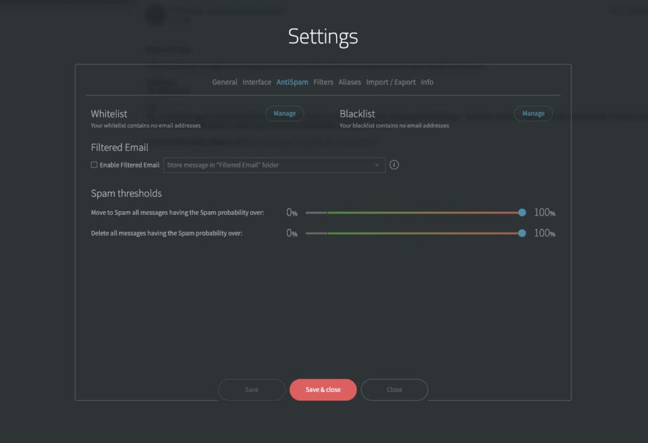Switch to the Info tab
648x443 pixels.
click(427, 82)
